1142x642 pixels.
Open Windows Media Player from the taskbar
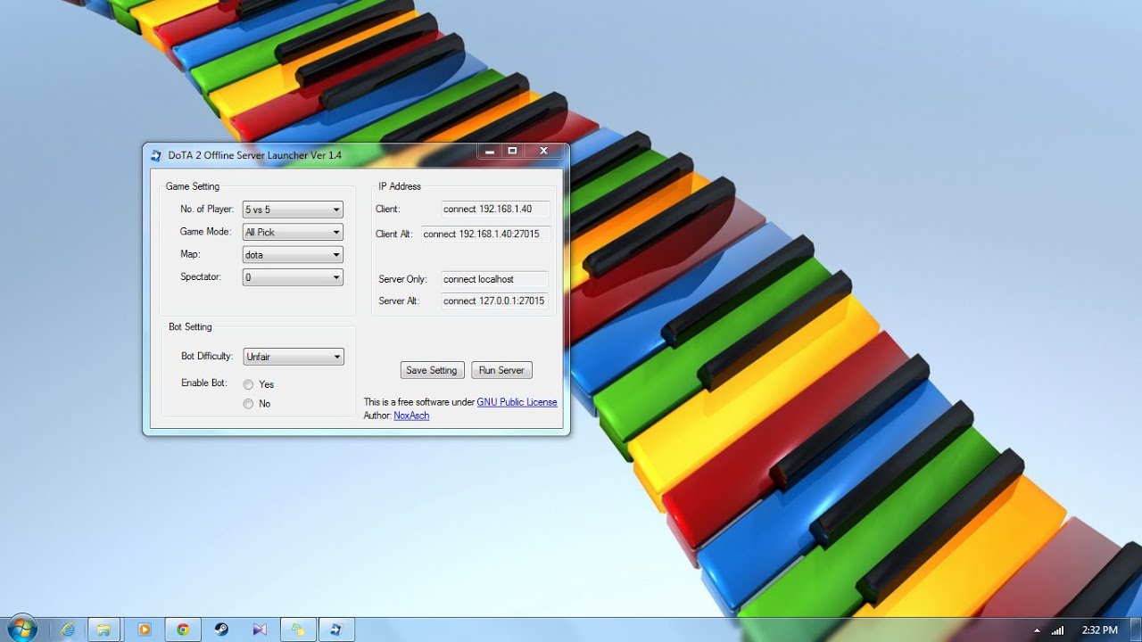click(x=144, y=630)
